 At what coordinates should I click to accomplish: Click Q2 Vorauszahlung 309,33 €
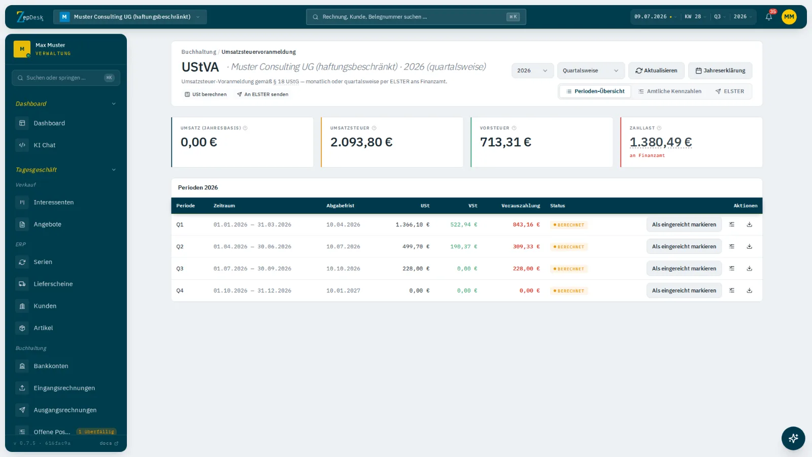coord(526,247)
